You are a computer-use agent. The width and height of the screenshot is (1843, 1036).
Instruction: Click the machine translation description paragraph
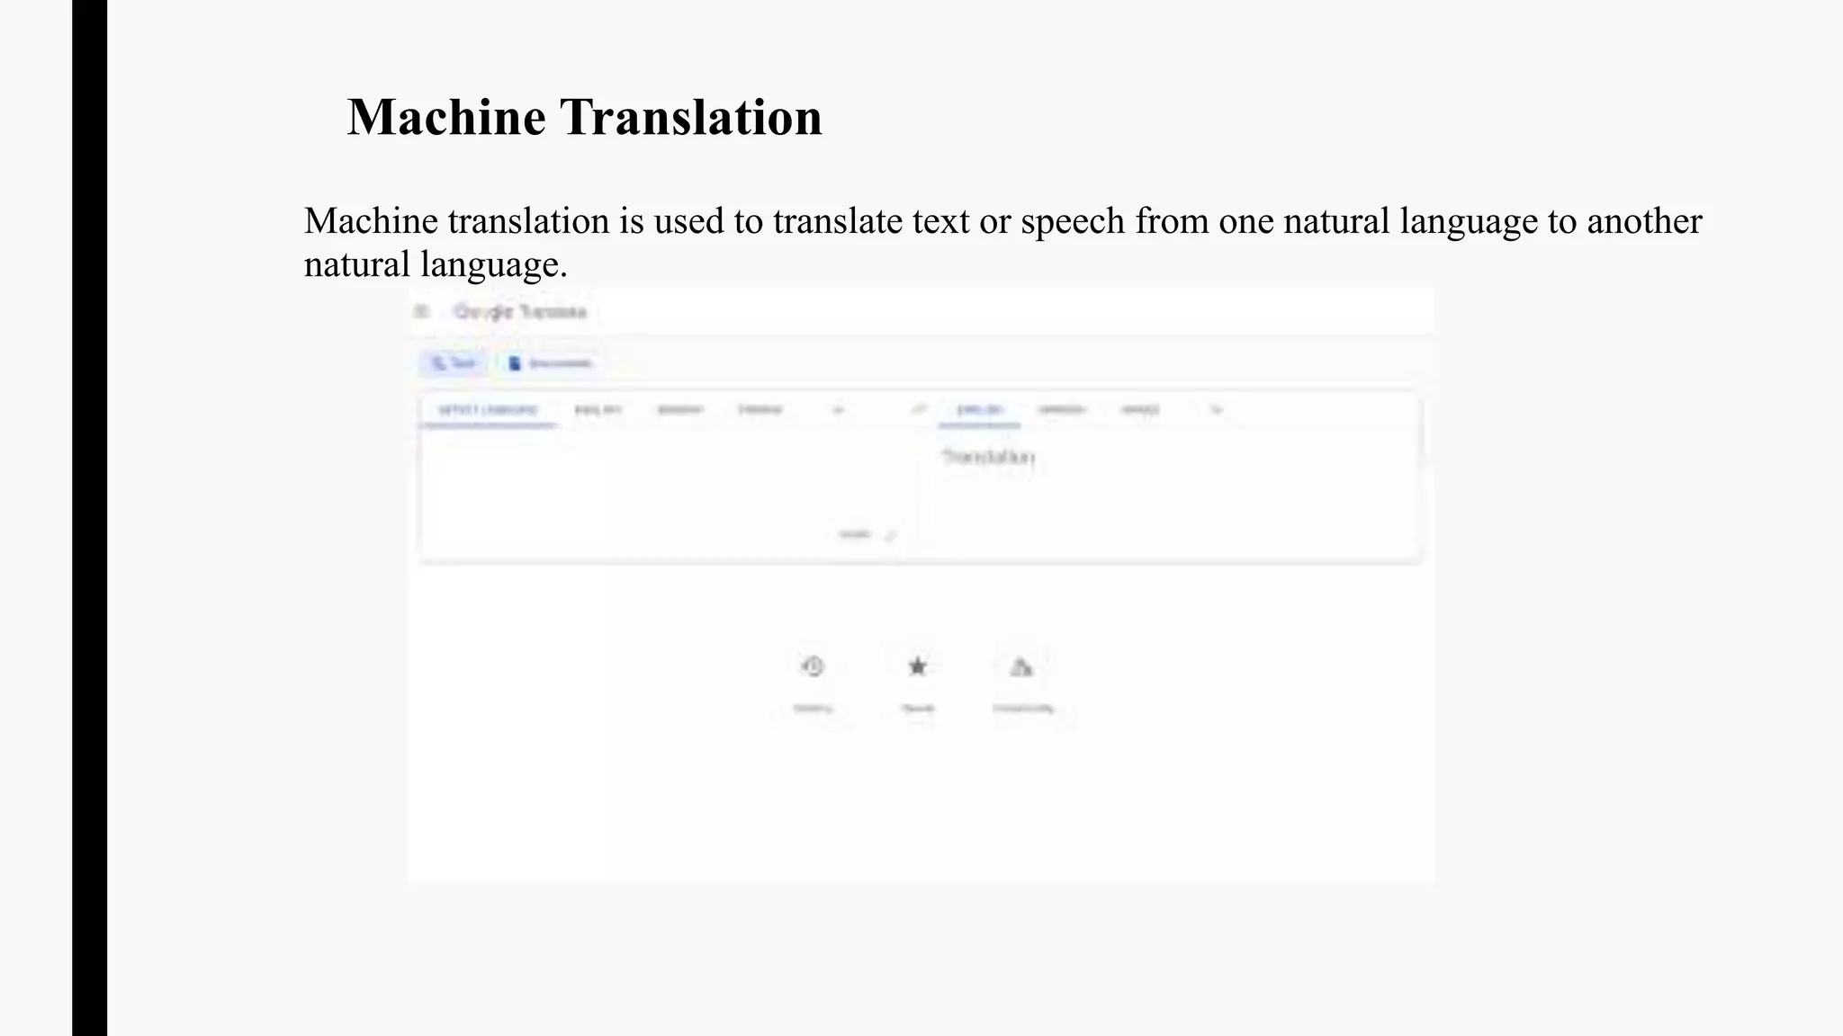1002,242
